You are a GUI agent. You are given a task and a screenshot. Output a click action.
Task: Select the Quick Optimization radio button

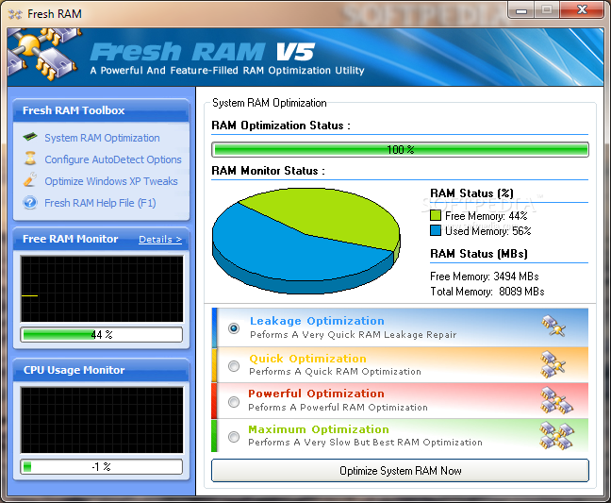[x=234, y=366]
